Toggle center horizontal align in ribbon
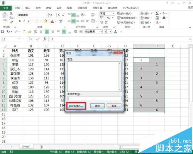Viewport: 193px width, 154px height. point(73,21)
